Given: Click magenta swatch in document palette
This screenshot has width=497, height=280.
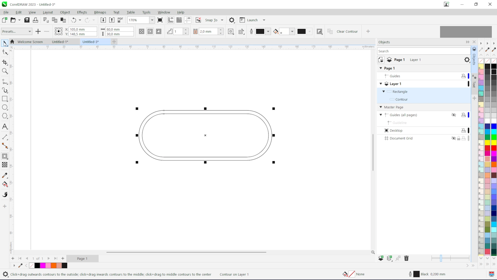Looking at the screenshot, I should 43,265.
